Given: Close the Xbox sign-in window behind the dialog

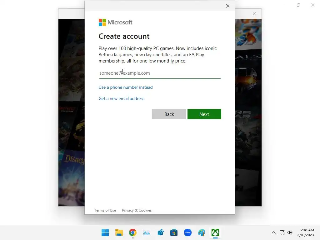Looking at the screenshot, I should coord(254,14).
